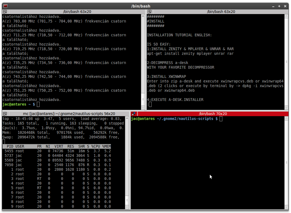
Task: Click scroll-down arrow of top-left terminal
Action: point(143,108)
